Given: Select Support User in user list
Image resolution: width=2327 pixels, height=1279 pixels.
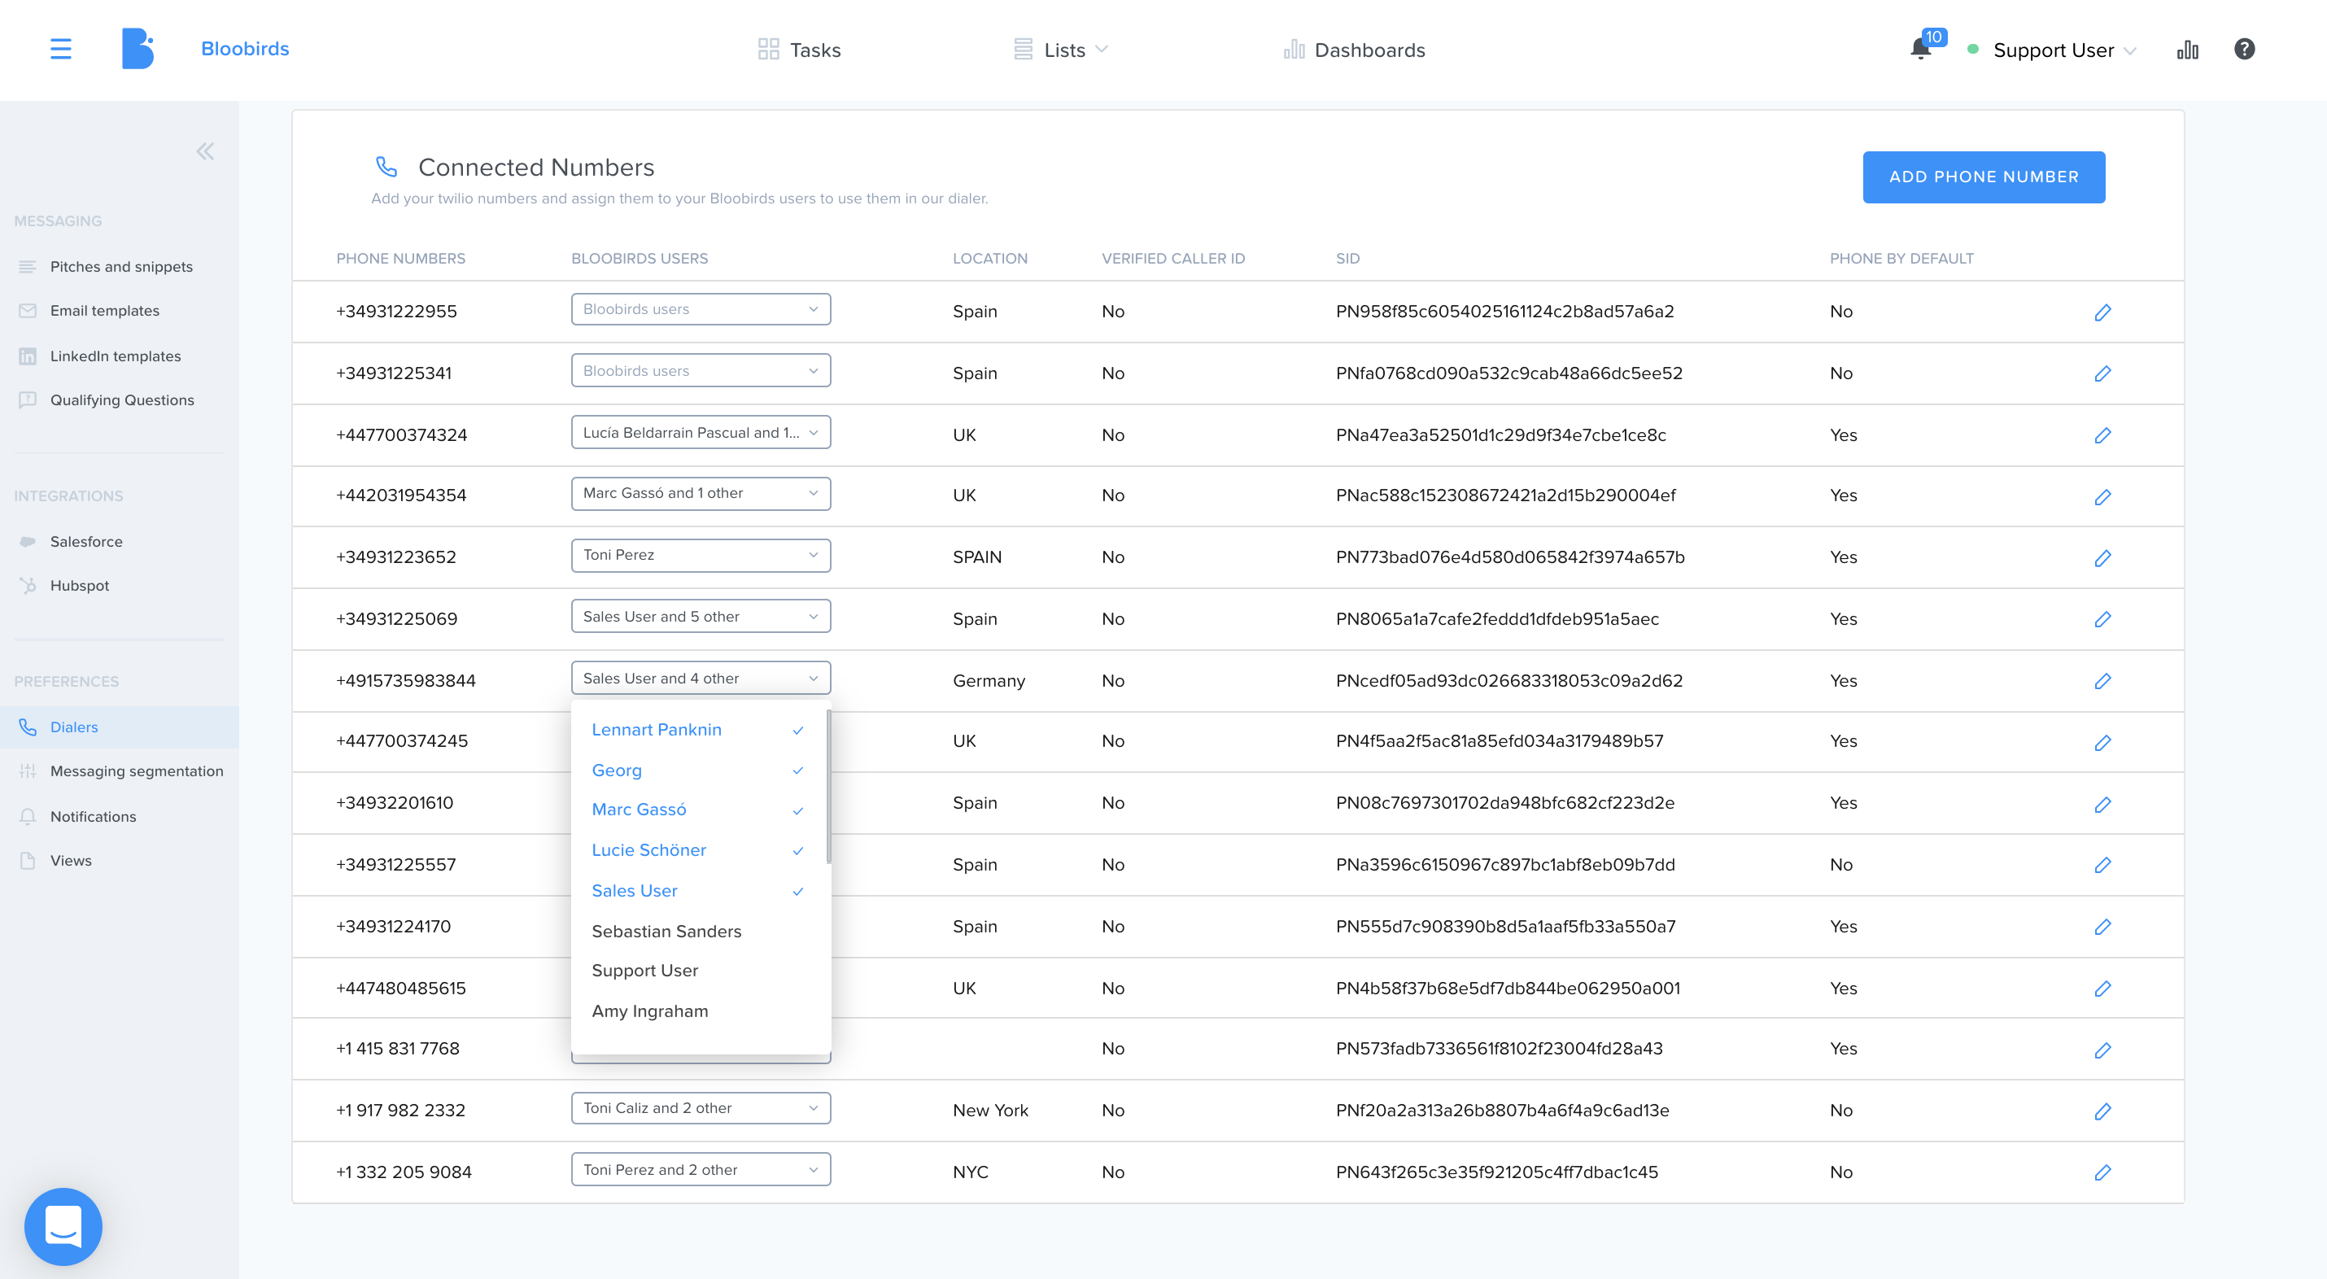Looking at the screenshot, I should pos(699,971).
